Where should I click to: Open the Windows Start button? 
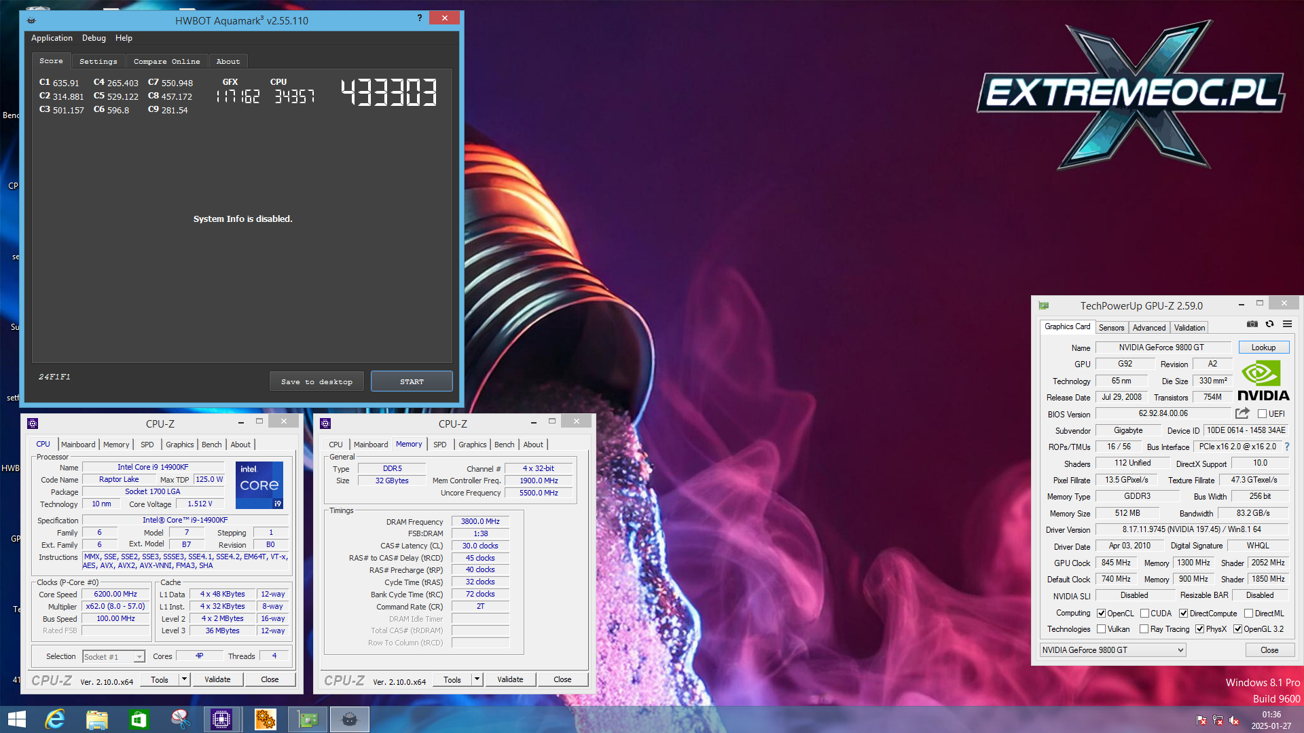click(16, 719)
